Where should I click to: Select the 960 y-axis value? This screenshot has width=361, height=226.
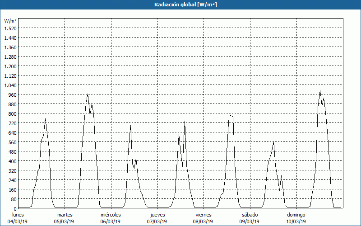(x=13, y=95)
